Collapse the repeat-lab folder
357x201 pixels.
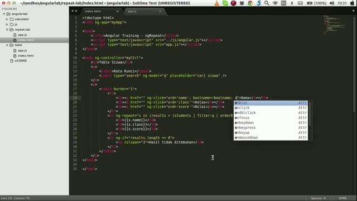point(7,30)
